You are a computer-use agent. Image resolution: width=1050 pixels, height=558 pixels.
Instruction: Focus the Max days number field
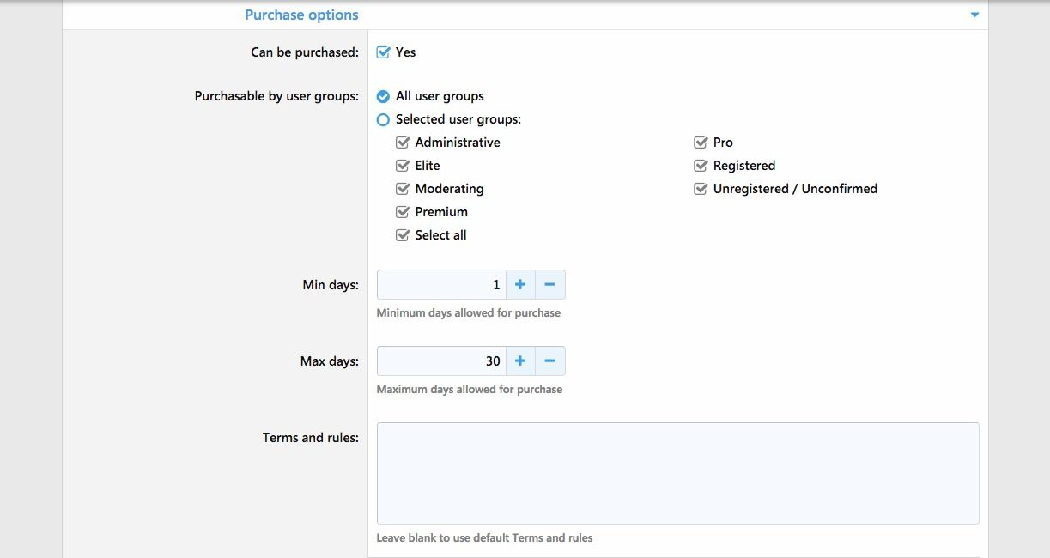coord(441,361)
